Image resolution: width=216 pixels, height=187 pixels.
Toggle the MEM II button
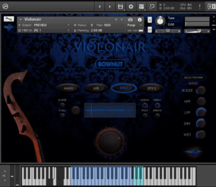tap(157, 116)
